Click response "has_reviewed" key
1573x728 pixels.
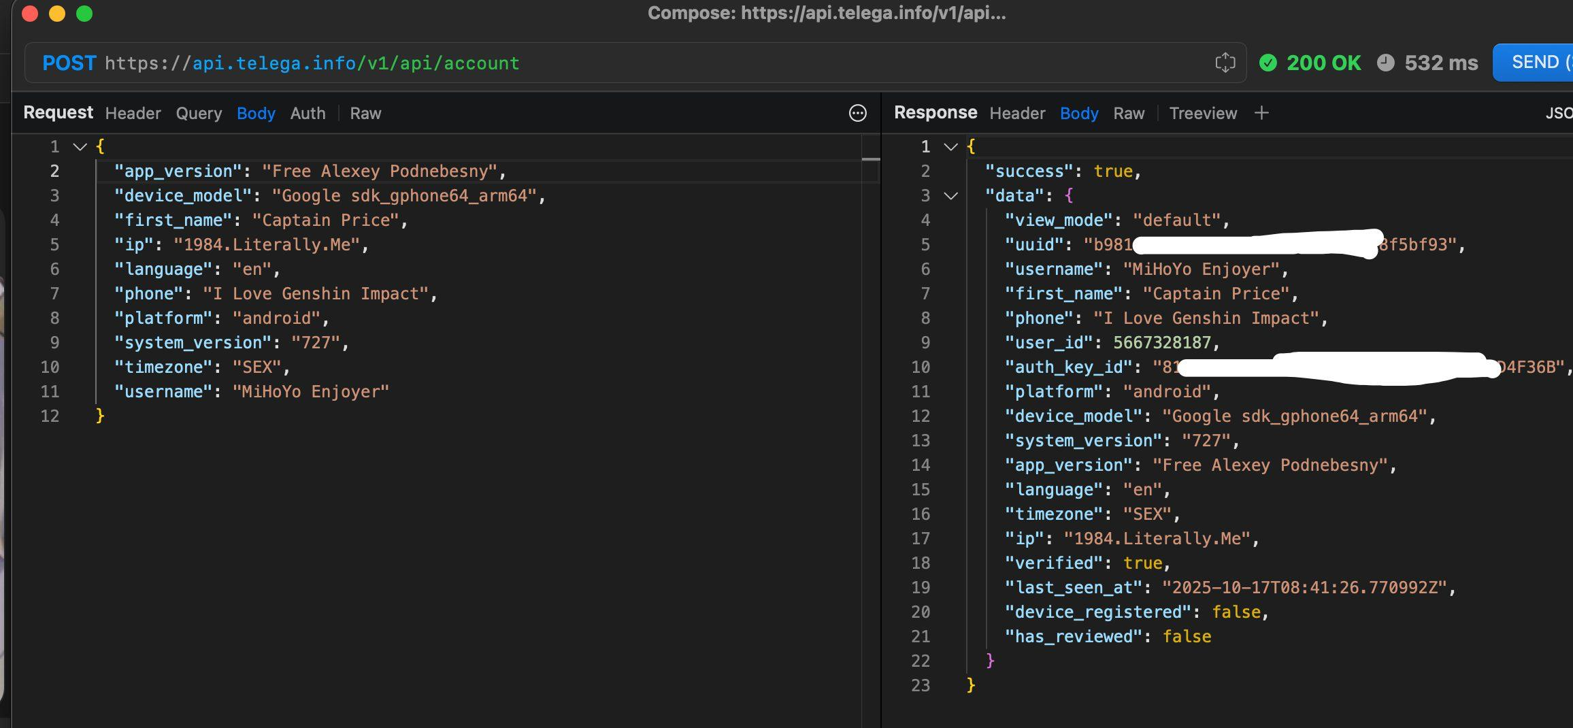(1074, 637)
